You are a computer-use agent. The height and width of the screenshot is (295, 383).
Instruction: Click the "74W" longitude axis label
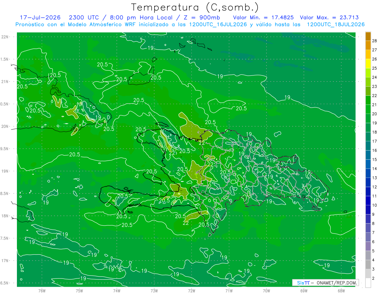(x=117, y=291)
